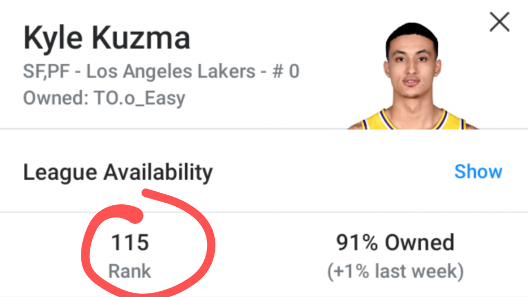Tap the 91% Owned statistic
Viewport: 528px width, 297px height.
[x=395, y=243]
